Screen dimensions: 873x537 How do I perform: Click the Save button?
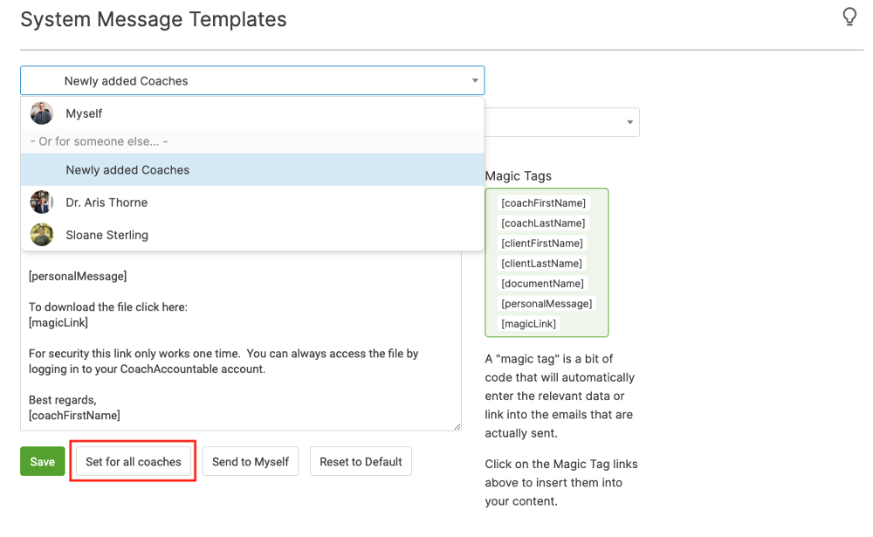42,461
